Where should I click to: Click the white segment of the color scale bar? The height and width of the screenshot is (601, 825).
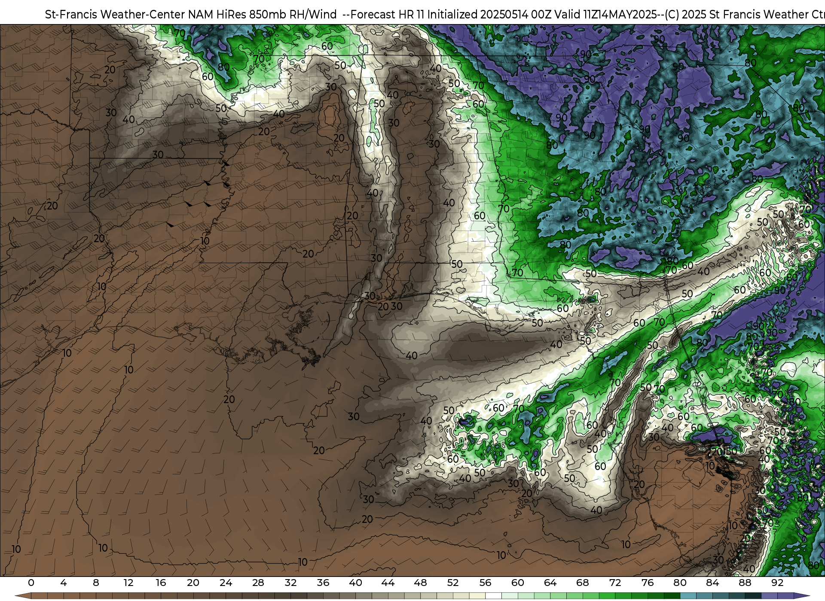[493, 596]
